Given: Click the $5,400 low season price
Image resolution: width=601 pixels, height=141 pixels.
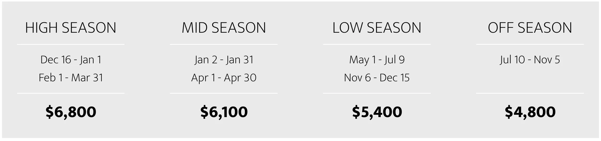Looking at the screenshot, I should tap(377, 112).
